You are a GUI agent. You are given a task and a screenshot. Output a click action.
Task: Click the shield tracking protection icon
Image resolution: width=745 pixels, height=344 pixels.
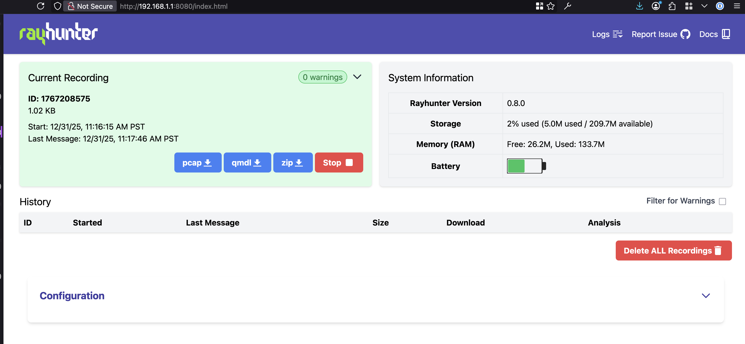pyautogui.click(x=58, y=6)
